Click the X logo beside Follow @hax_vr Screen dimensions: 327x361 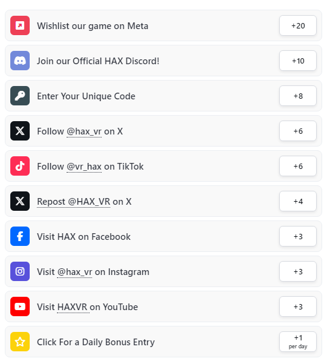click(x=20, y=131)
